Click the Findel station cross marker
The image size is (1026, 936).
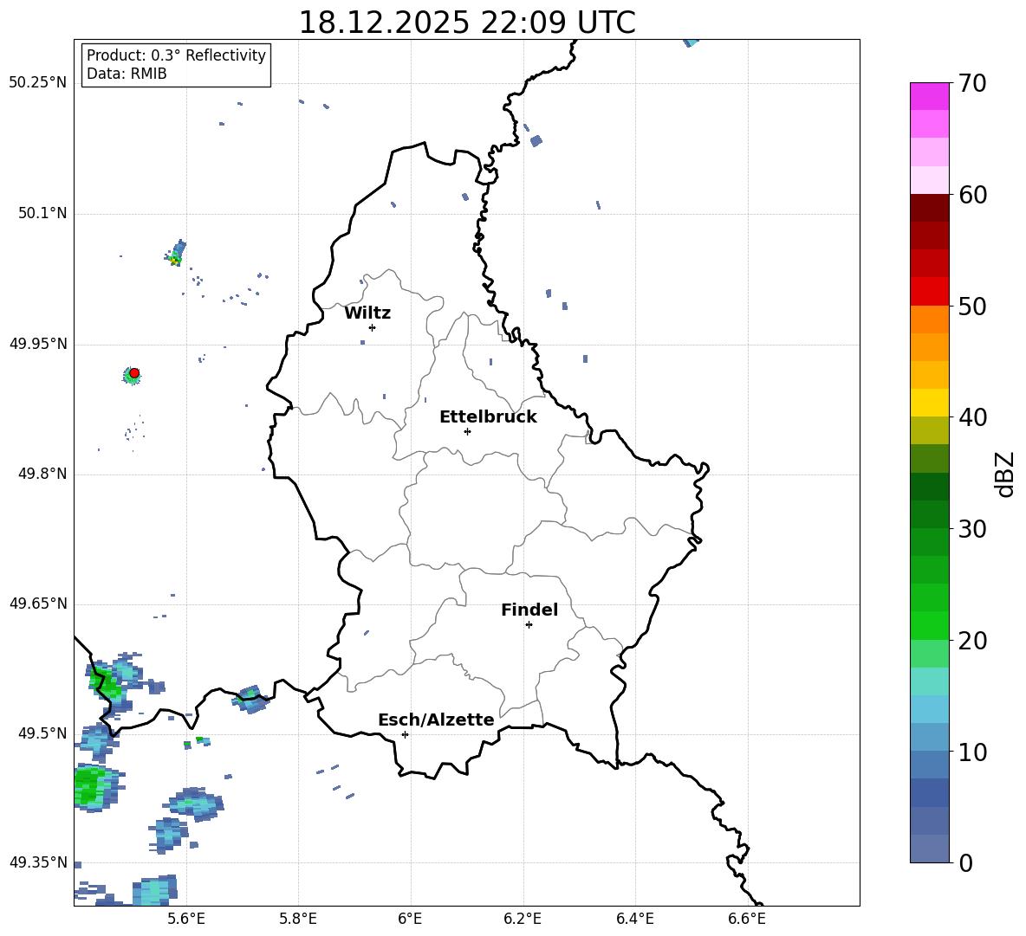[529, 625]
